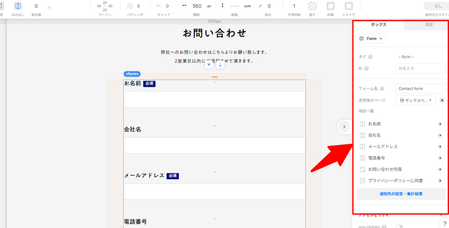Open the Form element type dropdown
The width and height of the screenshot is (449, 228).
pos(371,39)
